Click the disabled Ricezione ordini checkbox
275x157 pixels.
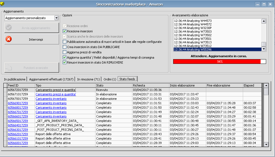coord(64,26)
